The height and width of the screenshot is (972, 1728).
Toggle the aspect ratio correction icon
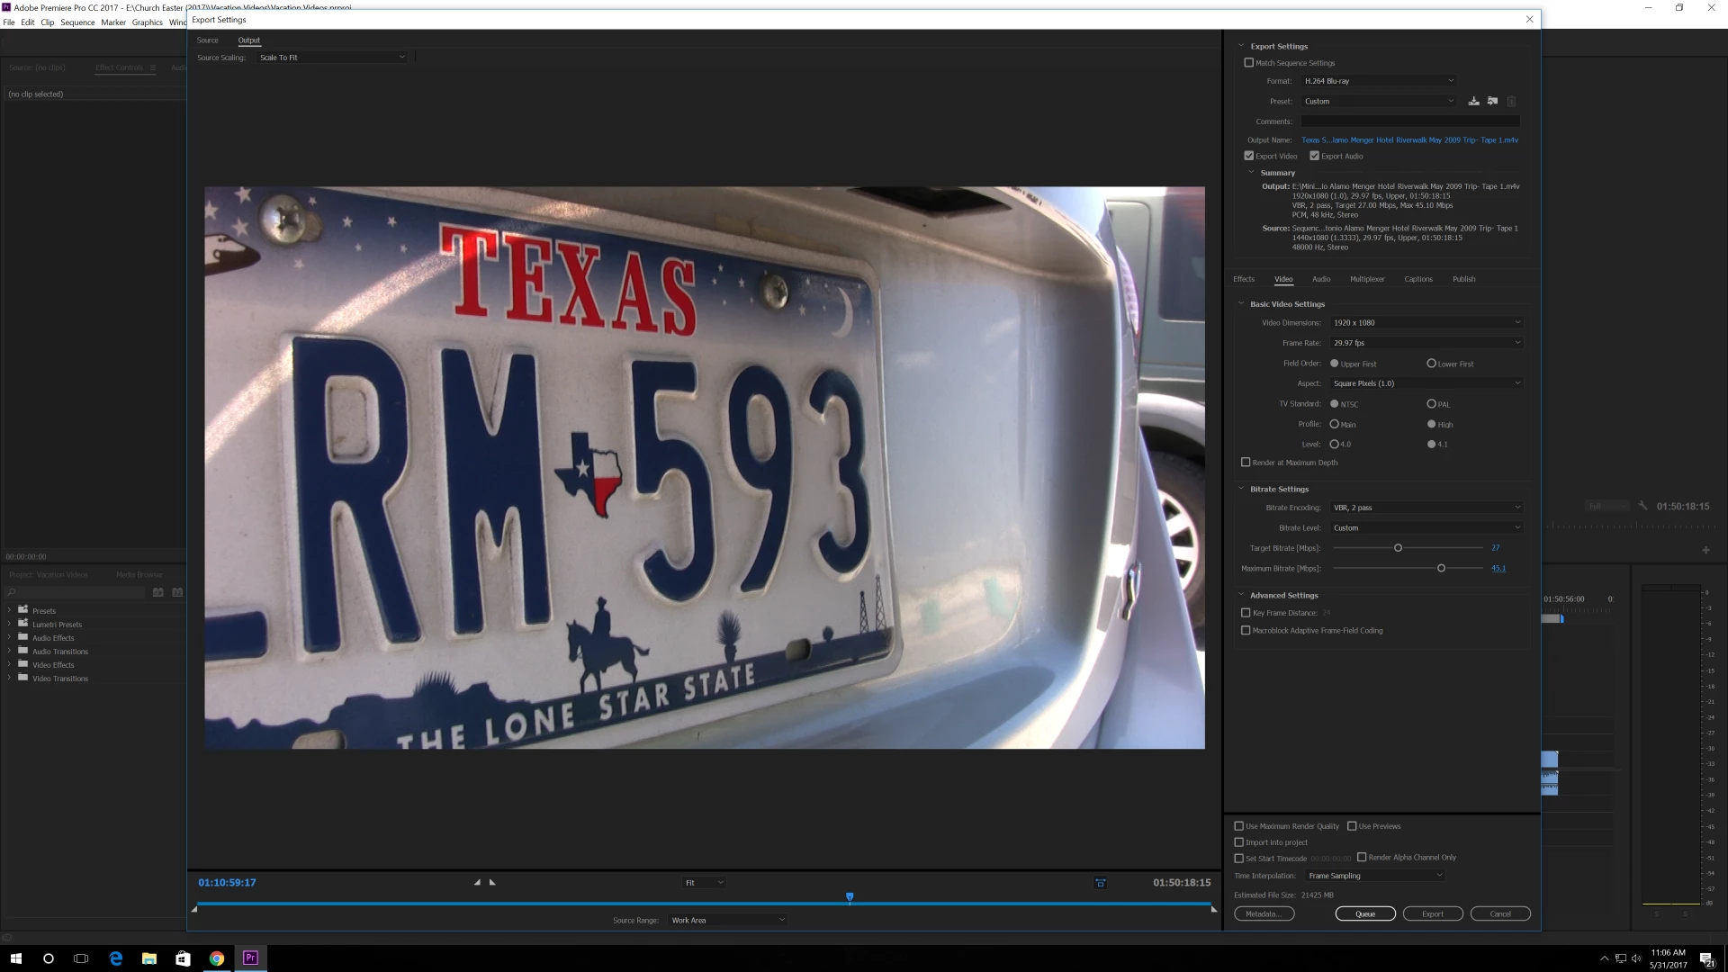click(1100, 883)
